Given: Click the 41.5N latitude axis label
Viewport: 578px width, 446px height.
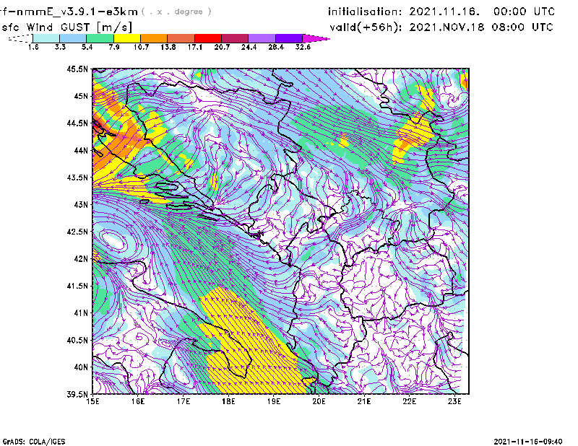Looking at the screenshot, I should point(77,286).
